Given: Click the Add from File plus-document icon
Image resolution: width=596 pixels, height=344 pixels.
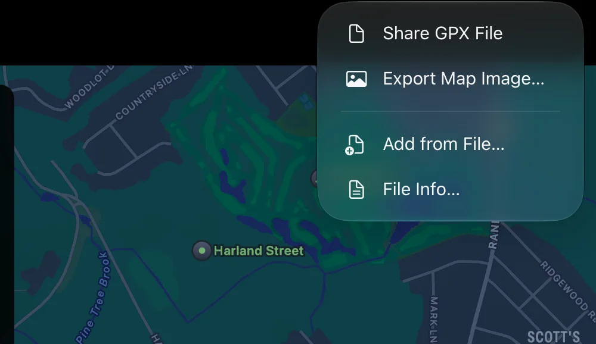Looking at the screenshot, I should [x=355, y=145].
